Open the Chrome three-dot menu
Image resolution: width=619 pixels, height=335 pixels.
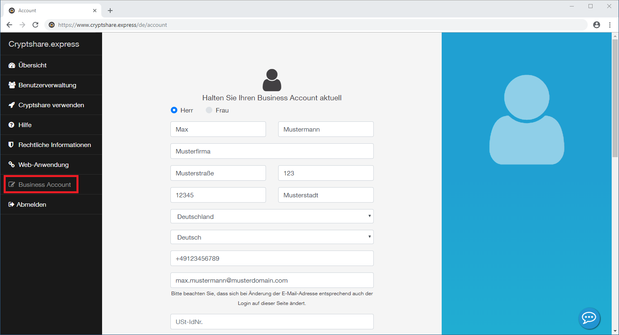coord(610,25)
